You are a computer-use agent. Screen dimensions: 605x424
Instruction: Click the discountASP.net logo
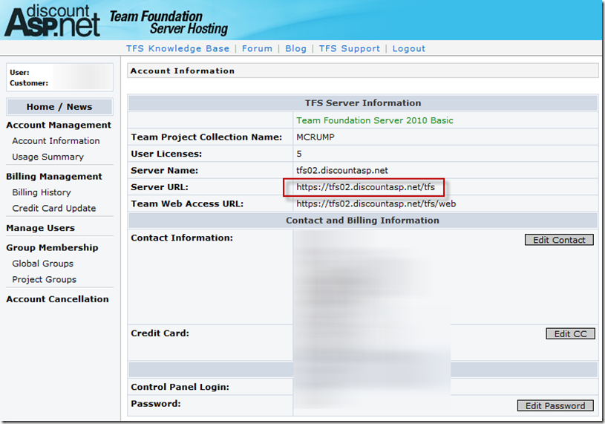tap(52, 21)
